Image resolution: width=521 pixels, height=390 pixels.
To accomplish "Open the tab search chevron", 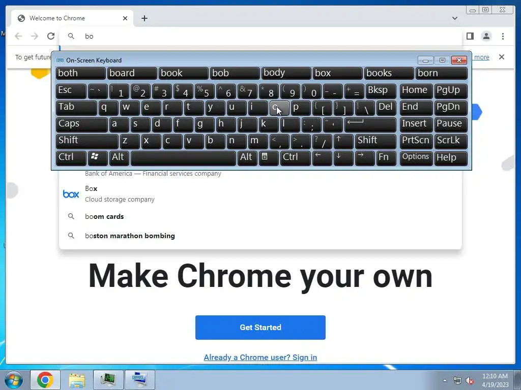I will [454, 18].
